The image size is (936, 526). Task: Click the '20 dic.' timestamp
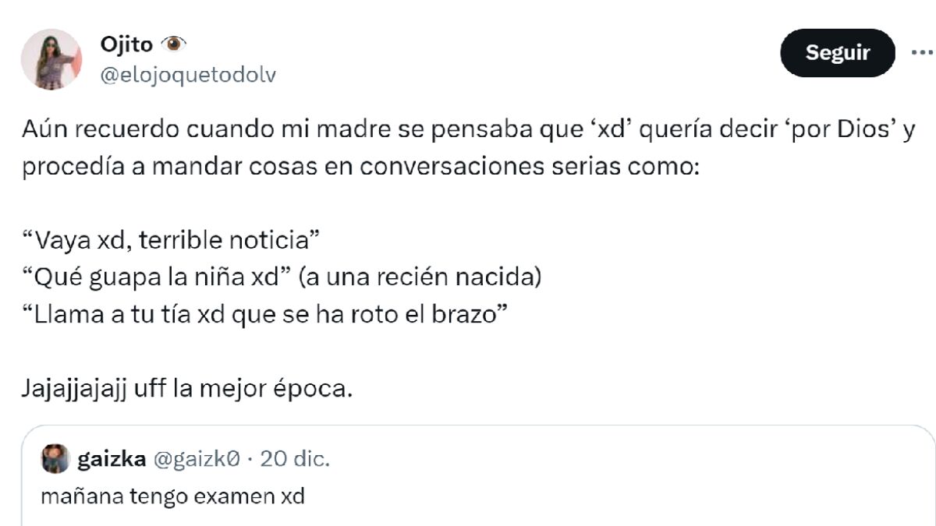[x=295, y=459]
